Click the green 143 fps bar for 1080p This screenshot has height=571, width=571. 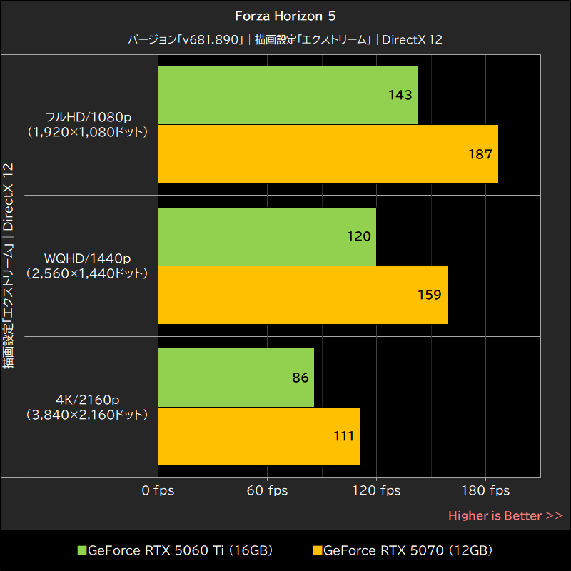288,95
